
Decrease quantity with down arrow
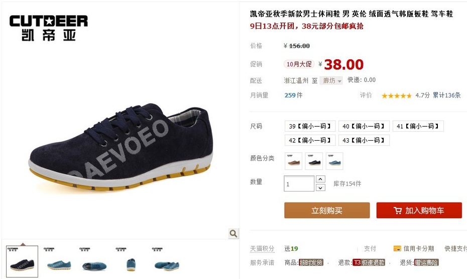[x=320, y=188]
